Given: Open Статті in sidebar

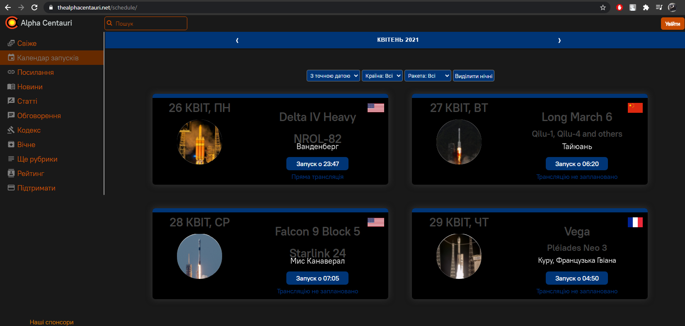Looking at the screenshot, I should pyautogui.click(x=27, y=101).
